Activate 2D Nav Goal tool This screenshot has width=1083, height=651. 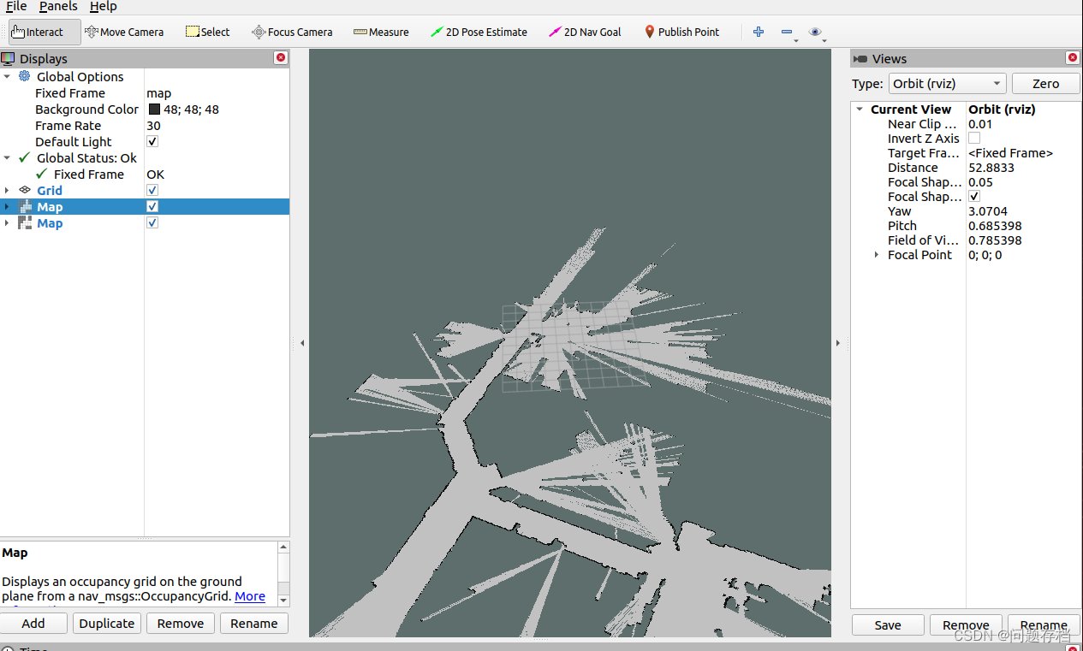point(586,32)
